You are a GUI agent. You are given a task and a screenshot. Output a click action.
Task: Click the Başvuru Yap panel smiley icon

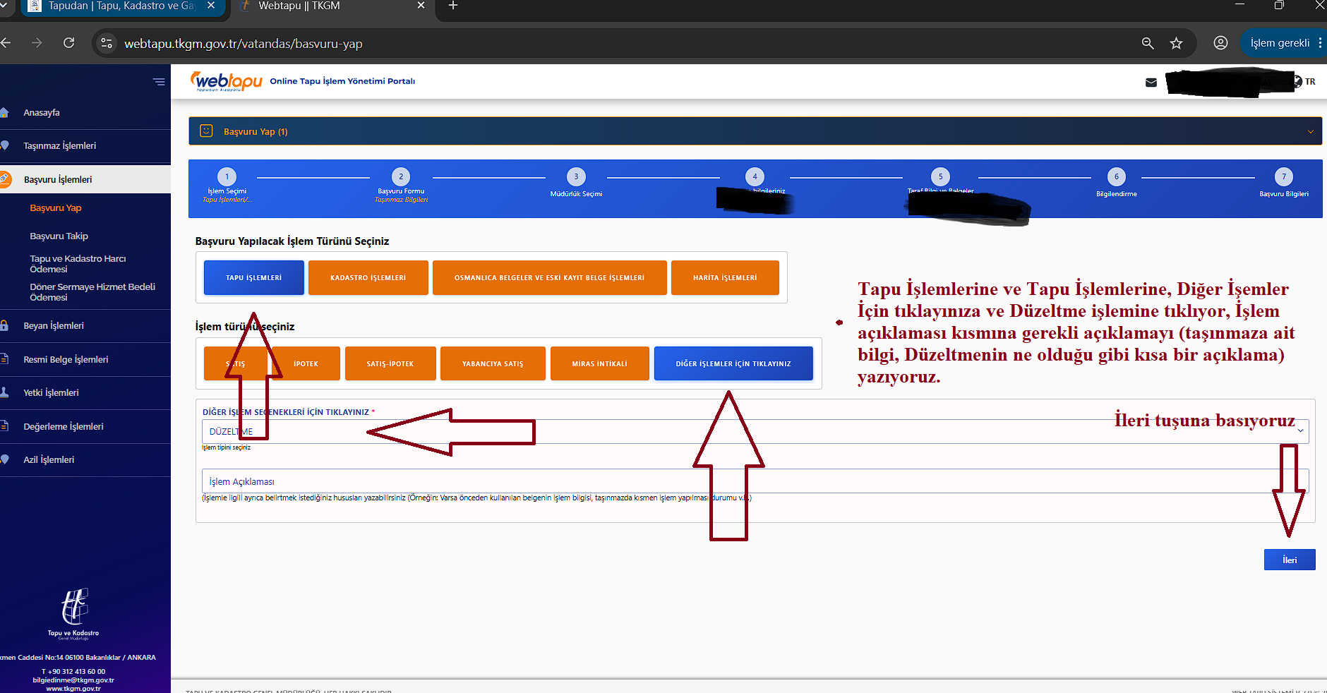coord(206,131)
